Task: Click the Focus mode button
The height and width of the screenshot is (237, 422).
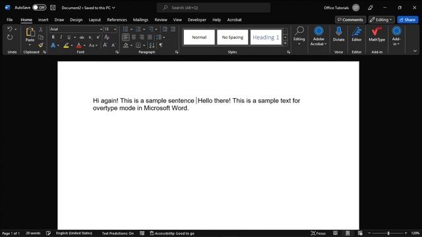Action: tap(318, 233)
